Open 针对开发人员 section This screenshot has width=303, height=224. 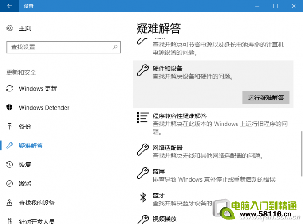tap(37, 221)
